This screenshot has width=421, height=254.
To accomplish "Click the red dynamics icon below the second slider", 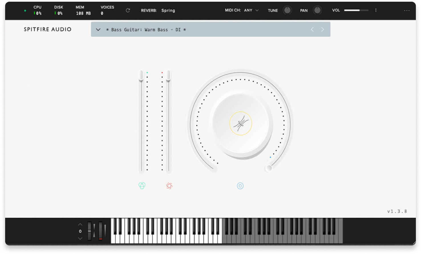I will click(x=169, y=186).
